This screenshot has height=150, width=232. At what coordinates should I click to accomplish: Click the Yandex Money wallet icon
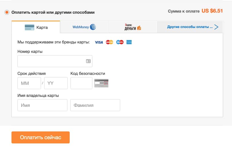139,28
